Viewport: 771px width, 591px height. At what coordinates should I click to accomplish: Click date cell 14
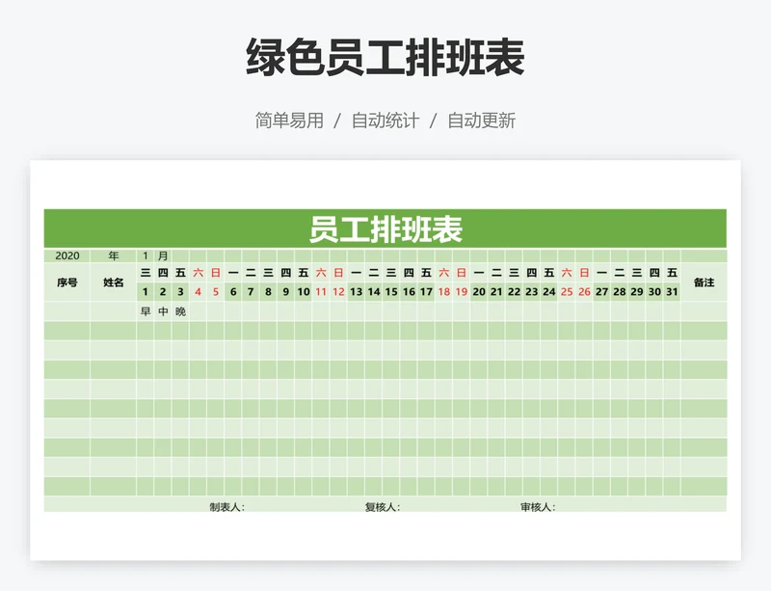point(374,292)
